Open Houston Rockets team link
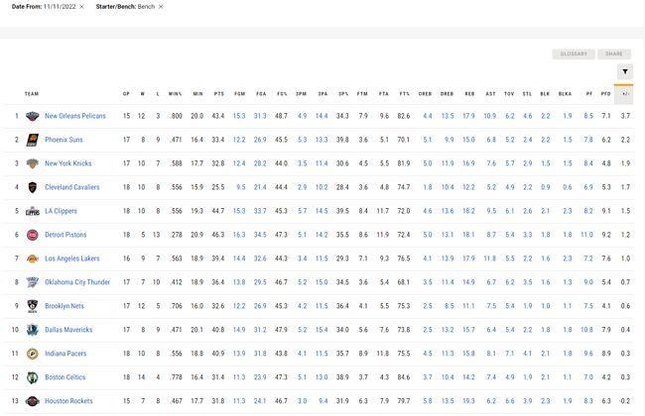The height and width of the screenshot is (416, 645). [x=68, y=401]
